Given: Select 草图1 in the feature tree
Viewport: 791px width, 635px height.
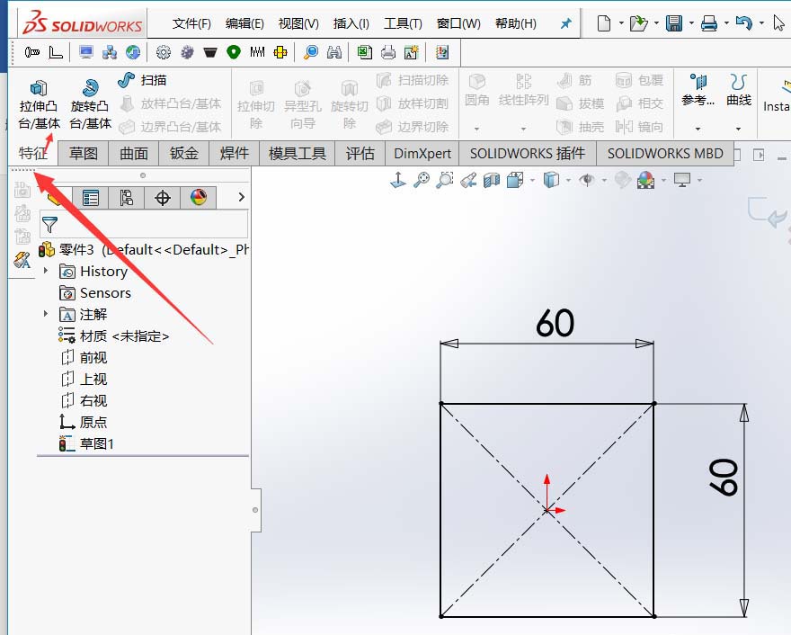Looking at the screenshot, I should pos(94,443).
